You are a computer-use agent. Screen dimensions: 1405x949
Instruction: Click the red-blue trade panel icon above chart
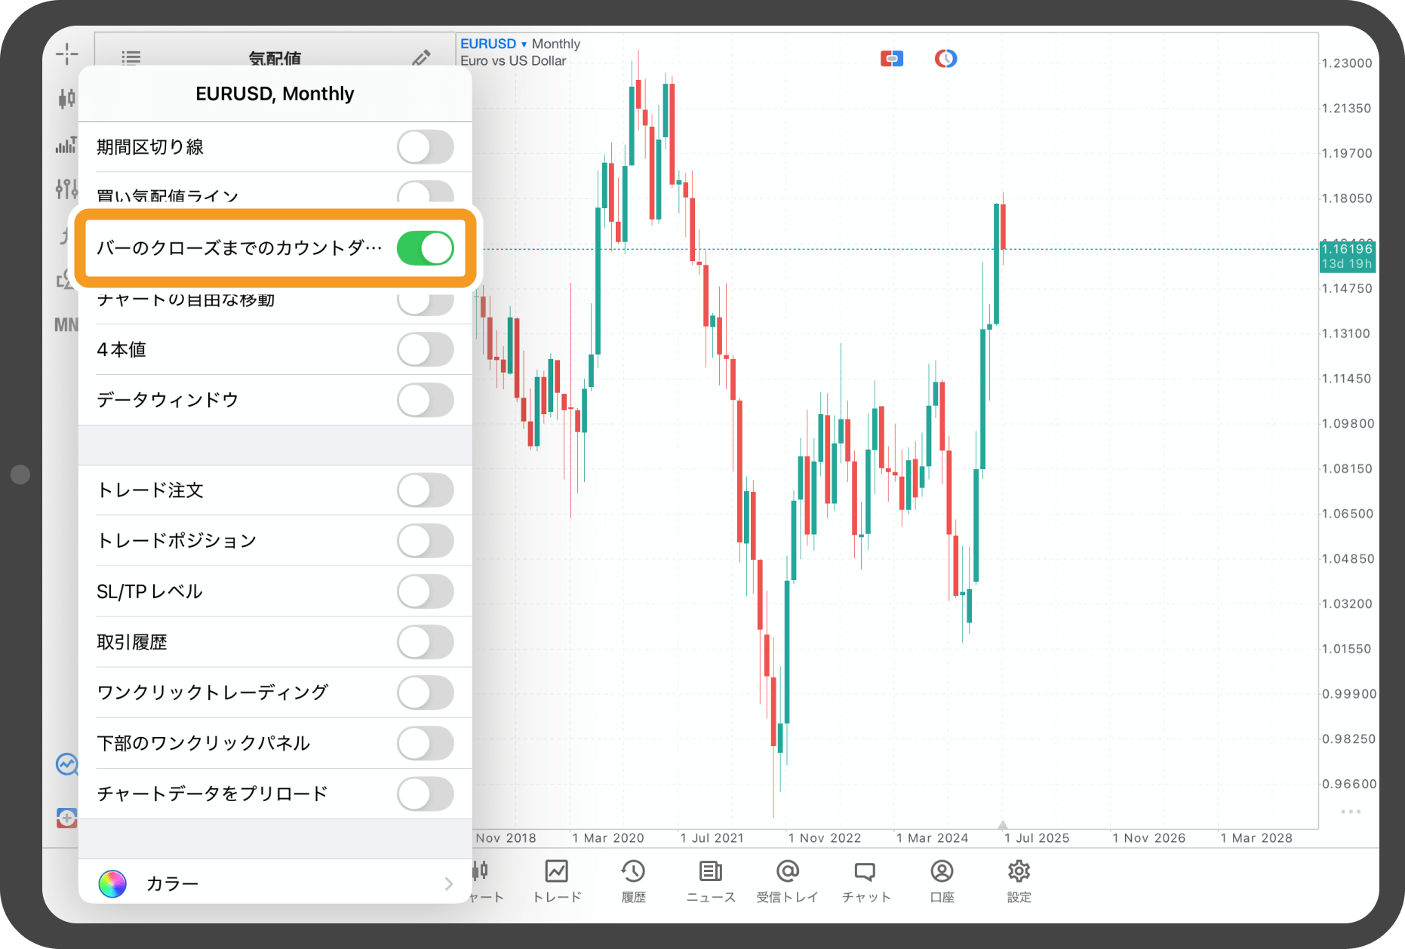(x=891, y=58)
